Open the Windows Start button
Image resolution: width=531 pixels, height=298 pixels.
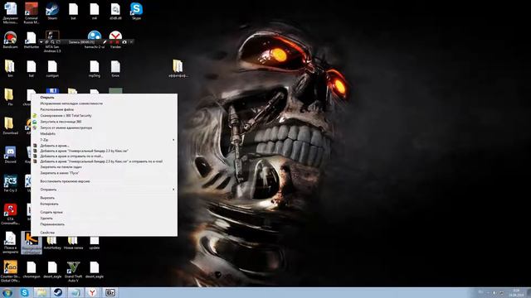coord(7,292)
